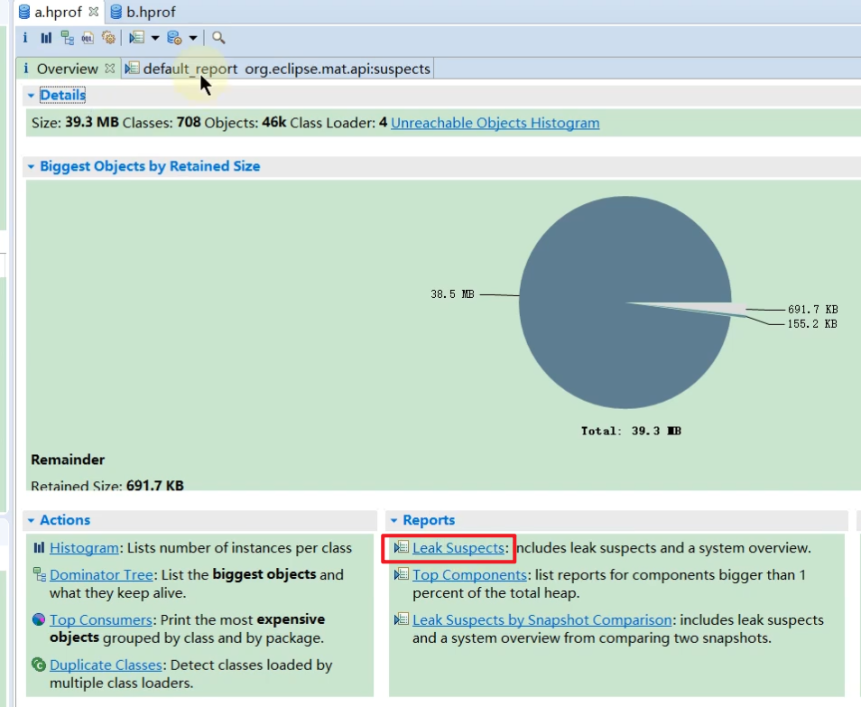Screen dimensions: 861x707
Task: Open the Histogram action link
Action: (84, 548)
